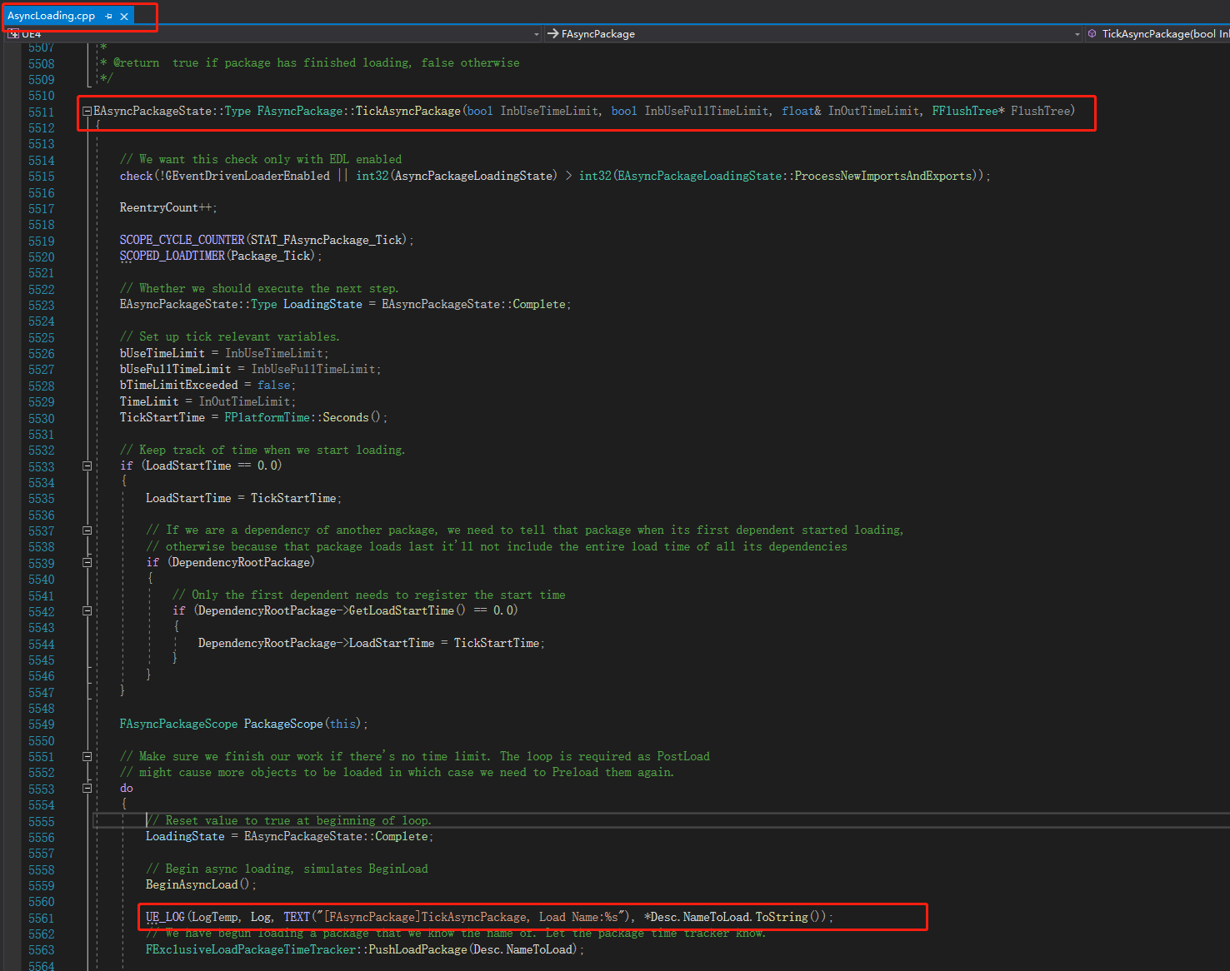Click the FFlushTree* parameter type

tap(968, 111)
